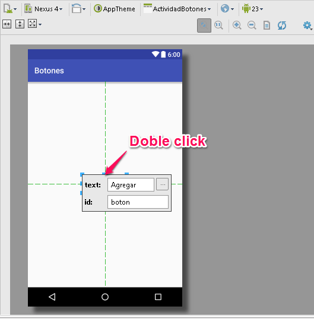Open the locale globe dropdown

click(x=227, y=9)
